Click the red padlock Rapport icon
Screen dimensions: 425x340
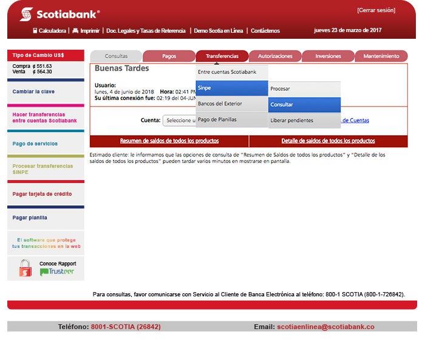[x=25, y=268]
